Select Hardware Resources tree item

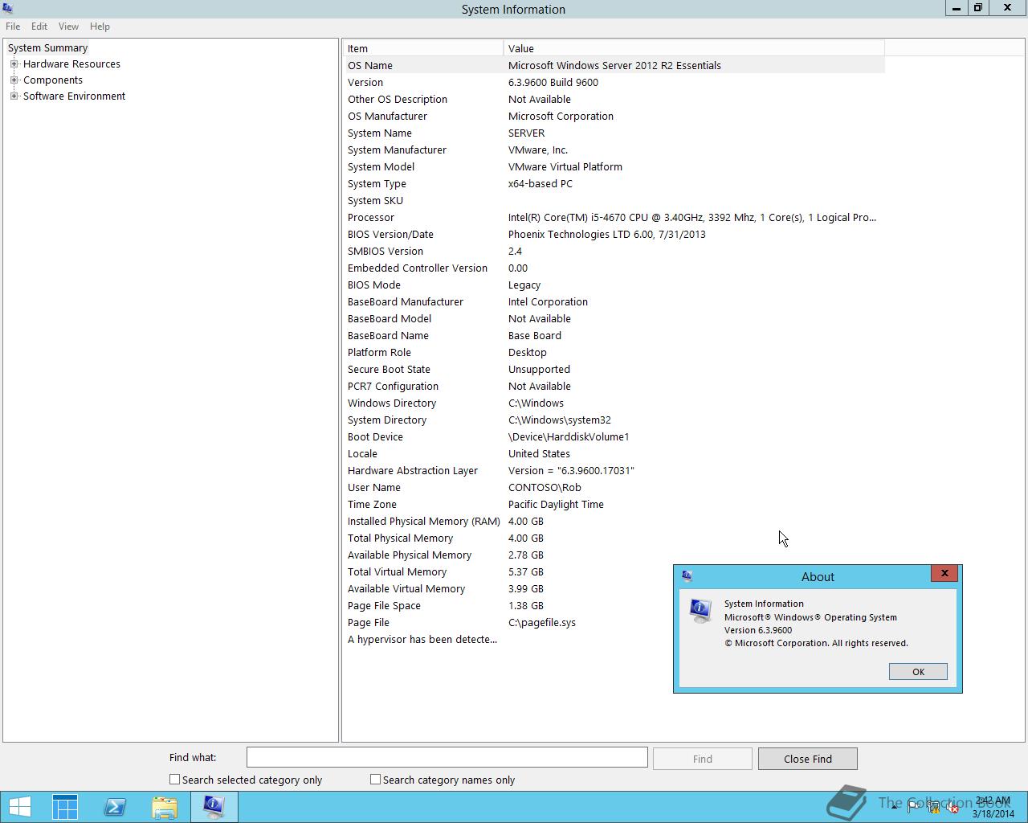tap(71, 63)
